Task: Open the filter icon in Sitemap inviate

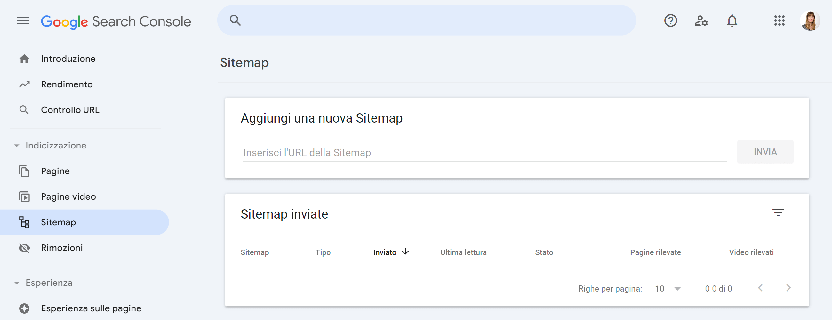Action: (x=779, y=212)
